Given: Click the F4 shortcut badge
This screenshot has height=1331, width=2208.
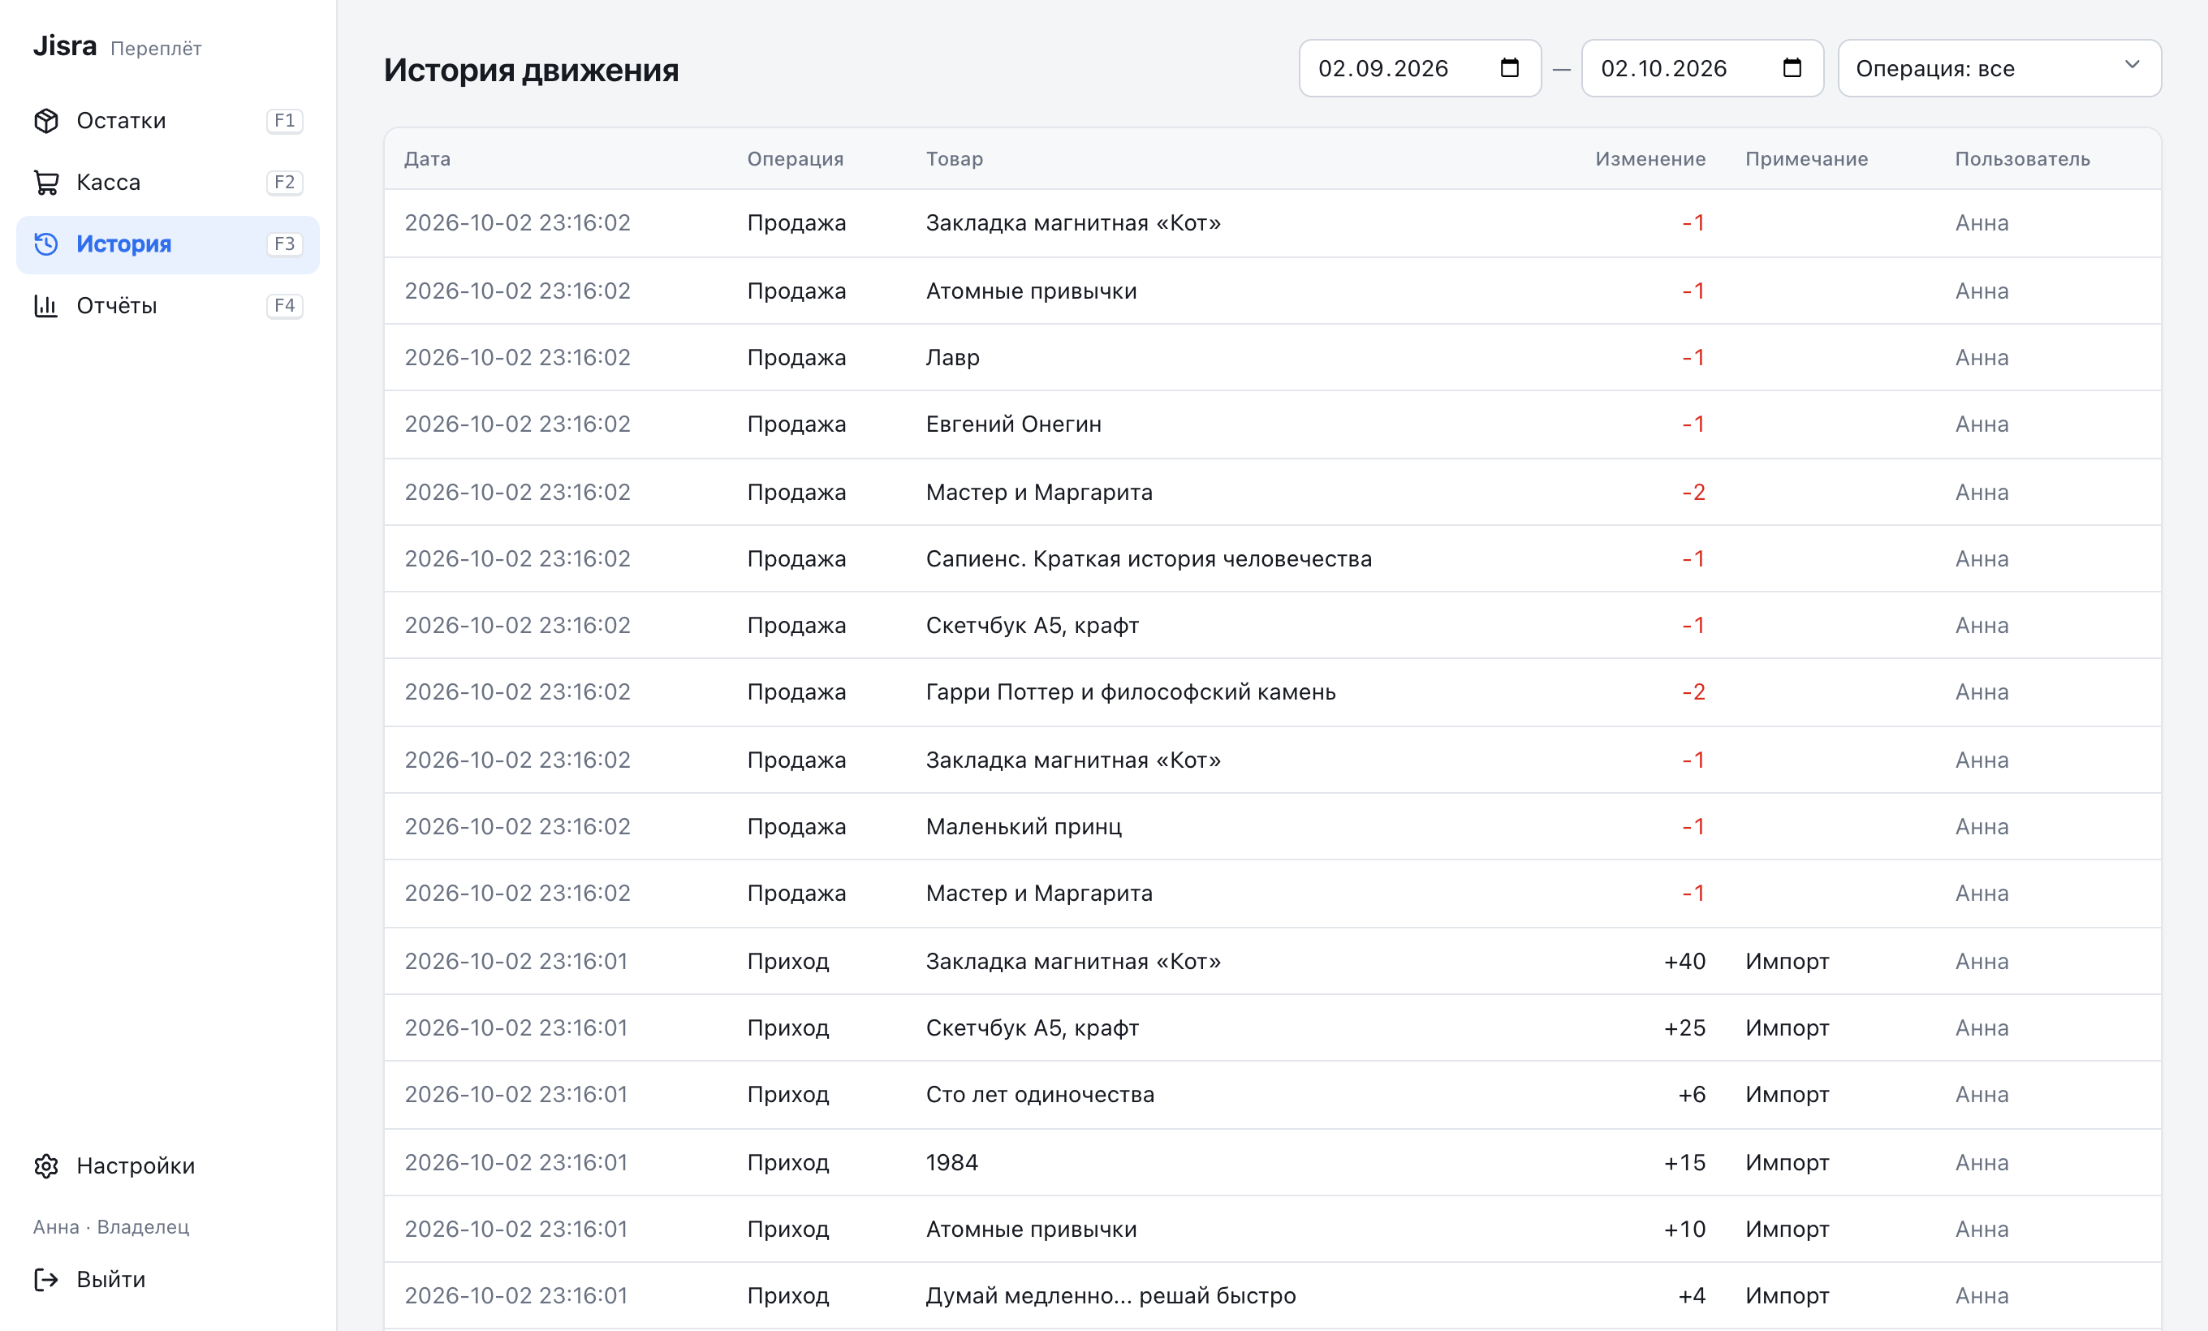Looking at the screenshot, I should (x=284, y=305).
